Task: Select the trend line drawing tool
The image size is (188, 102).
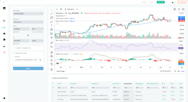Action: point(51,14)
